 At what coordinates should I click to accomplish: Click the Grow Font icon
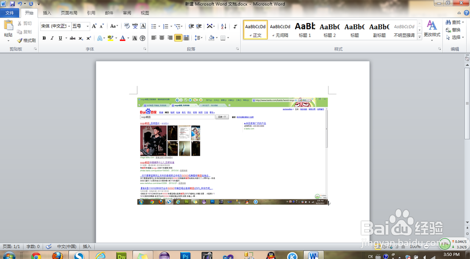pos(94,26)
